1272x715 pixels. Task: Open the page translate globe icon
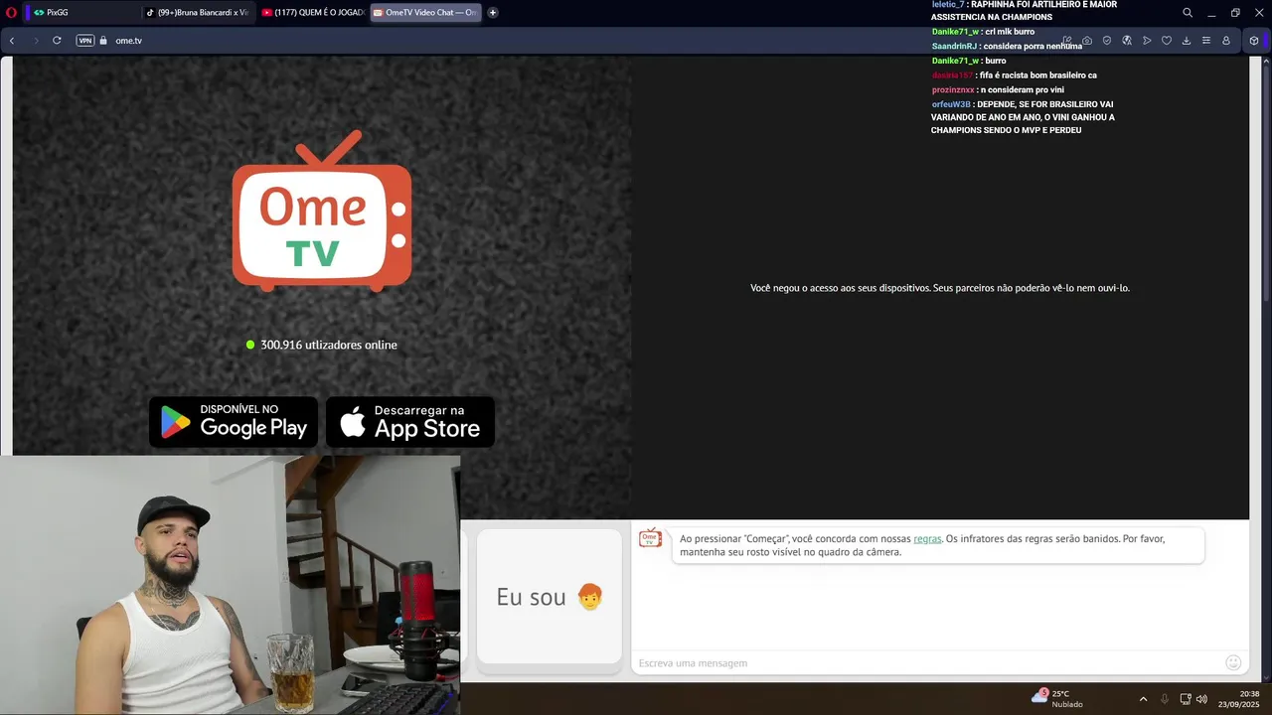click(1127, 41)
